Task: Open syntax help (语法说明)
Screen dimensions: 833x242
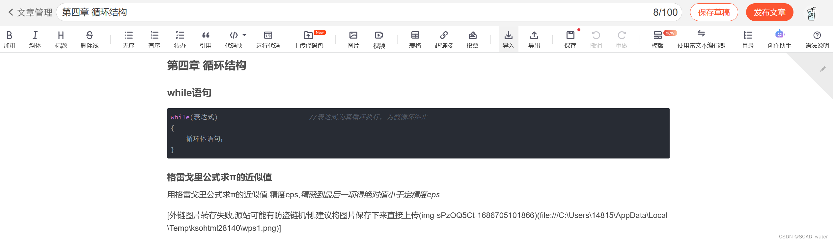Action: (x=817, y=39)
